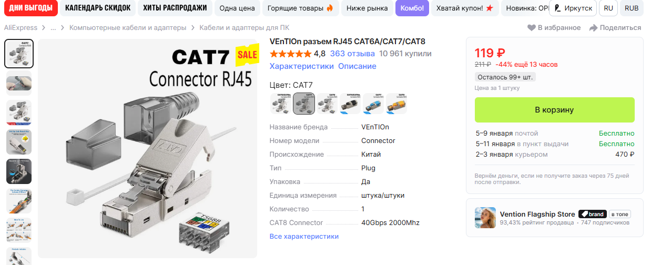This screenshot has height=265, width=651.
Task: Click the heart icon for В избранное
Action: [531, 28]
